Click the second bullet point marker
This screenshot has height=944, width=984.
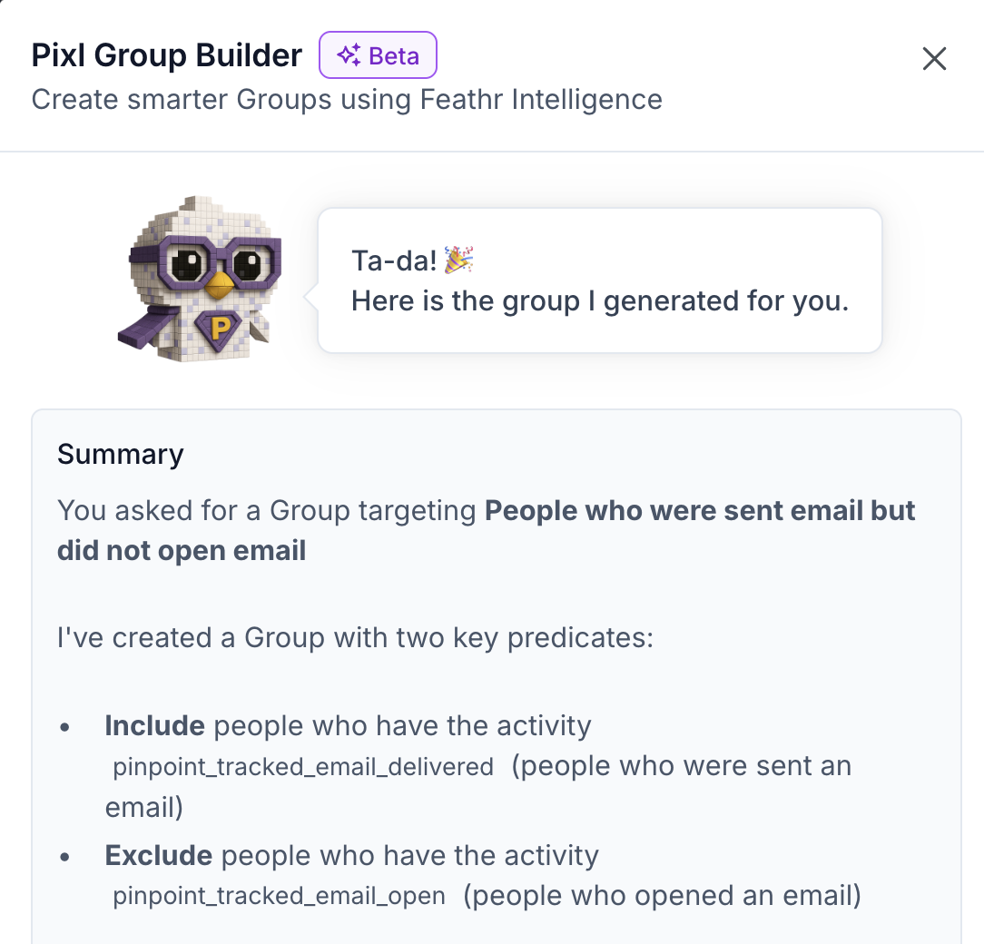[x=64, y=856]
